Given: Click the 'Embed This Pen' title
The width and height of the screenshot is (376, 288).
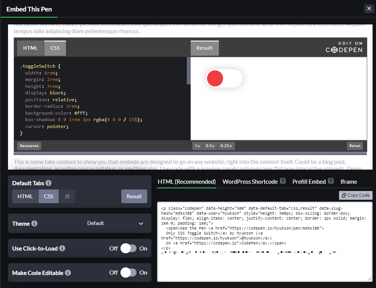Looking at the screenshot, I should coord(29,9).
